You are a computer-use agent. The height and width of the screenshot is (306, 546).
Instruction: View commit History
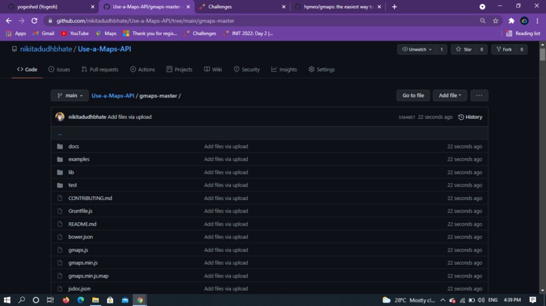tap(470, 117)
